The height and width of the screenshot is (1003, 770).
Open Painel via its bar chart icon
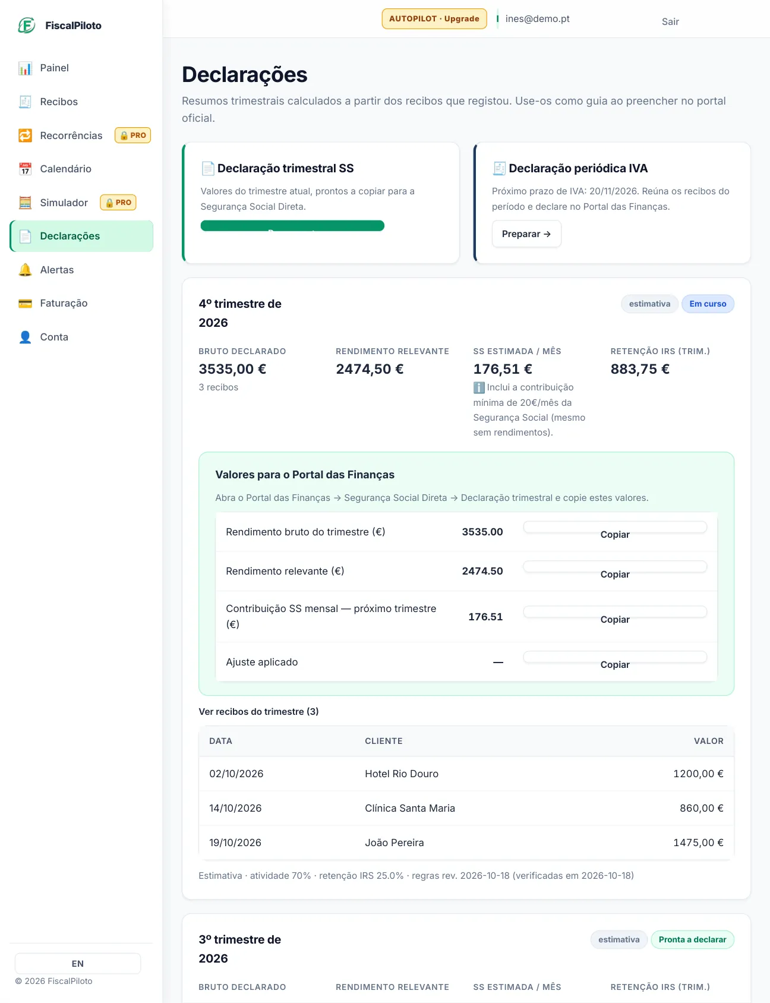(25, 68)
